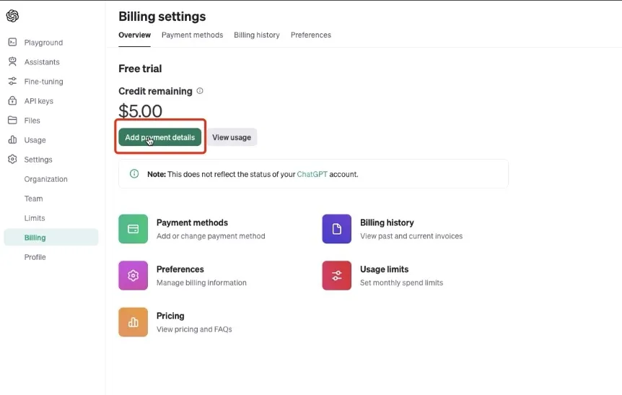Click the pink Preferences gear icon
622x395 pixels.
[x=133, y=275]
